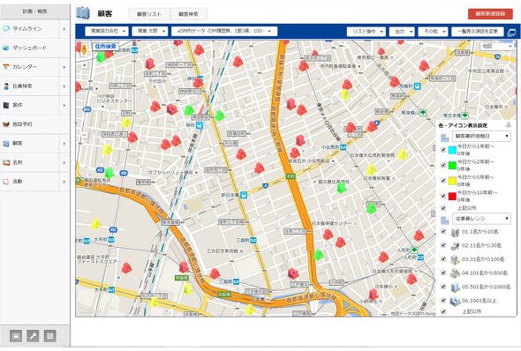Click the 活動 notepad icon

[6, 182]
